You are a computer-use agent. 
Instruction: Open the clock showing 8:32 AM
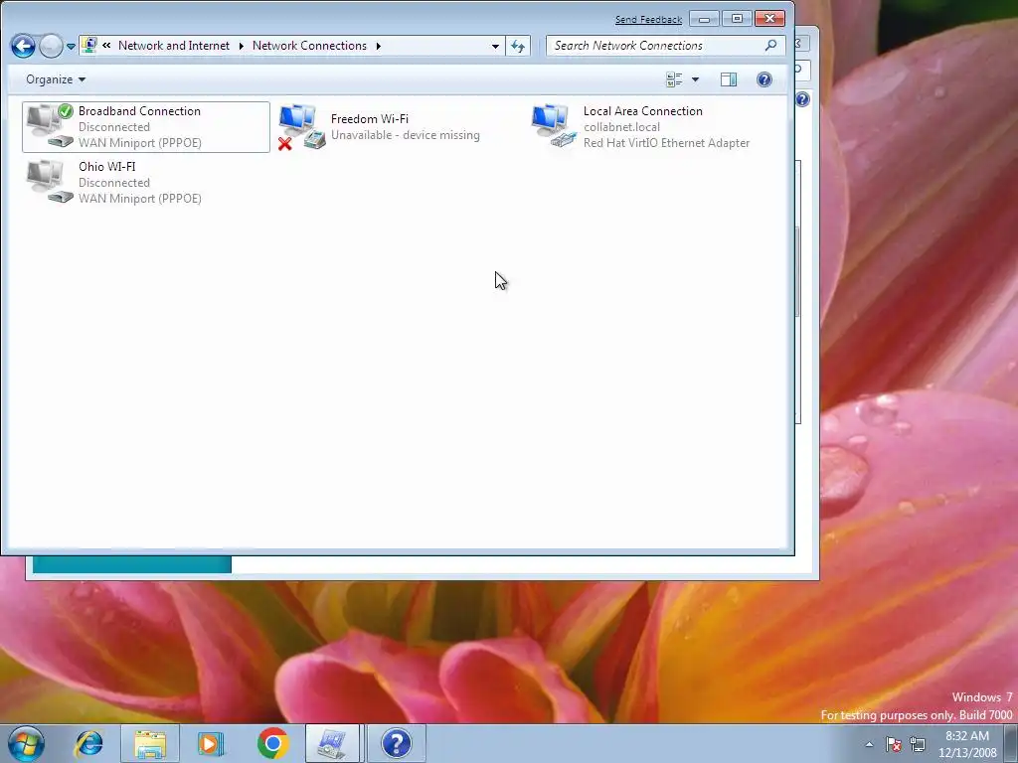click(x=966, y=744)
